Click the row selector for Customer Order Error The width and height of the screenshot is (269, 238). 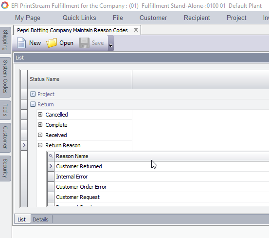(51, 187)
